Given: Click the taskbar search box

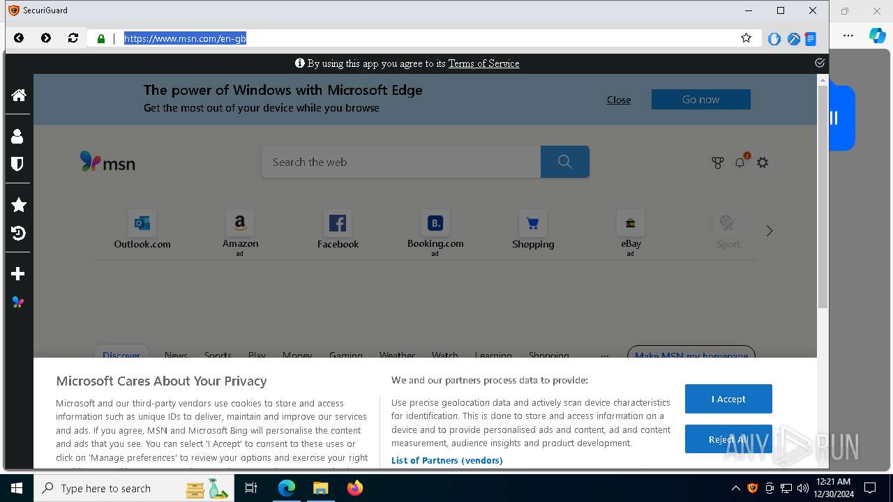Looking at the screenshot, I should [x=133, y=488].
